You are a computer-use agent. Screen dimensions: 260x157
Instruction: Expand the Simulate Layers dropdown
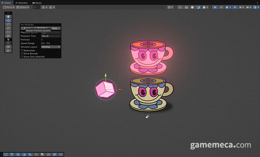51,47
